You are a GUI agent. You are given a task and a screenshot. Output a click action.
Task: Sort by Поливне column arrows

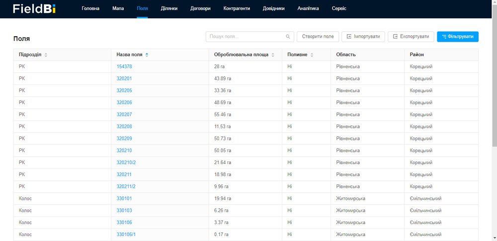[x=312, y=55]
